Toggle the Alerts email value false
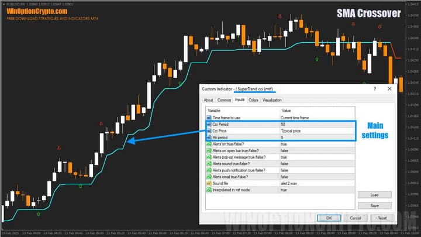Image resolution: width=421 pixels, height=237 pixels. pyautogui.click(x=284, y=177)
